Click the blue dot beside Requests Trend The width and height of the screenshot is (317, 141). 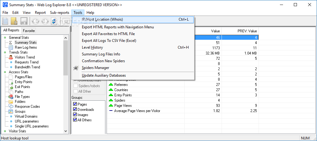click(11, 62)
